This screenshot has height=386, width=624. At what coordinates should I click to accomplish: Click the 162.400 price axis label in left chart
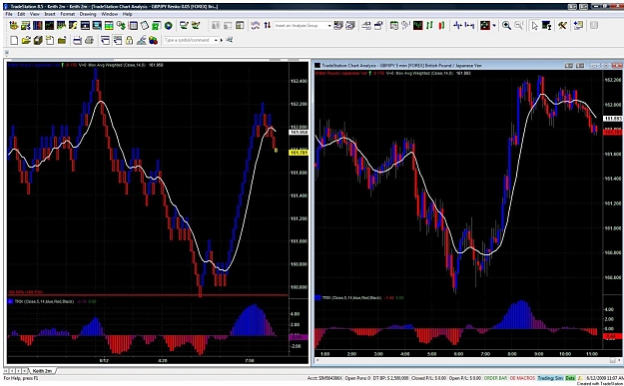click(299, 81)
